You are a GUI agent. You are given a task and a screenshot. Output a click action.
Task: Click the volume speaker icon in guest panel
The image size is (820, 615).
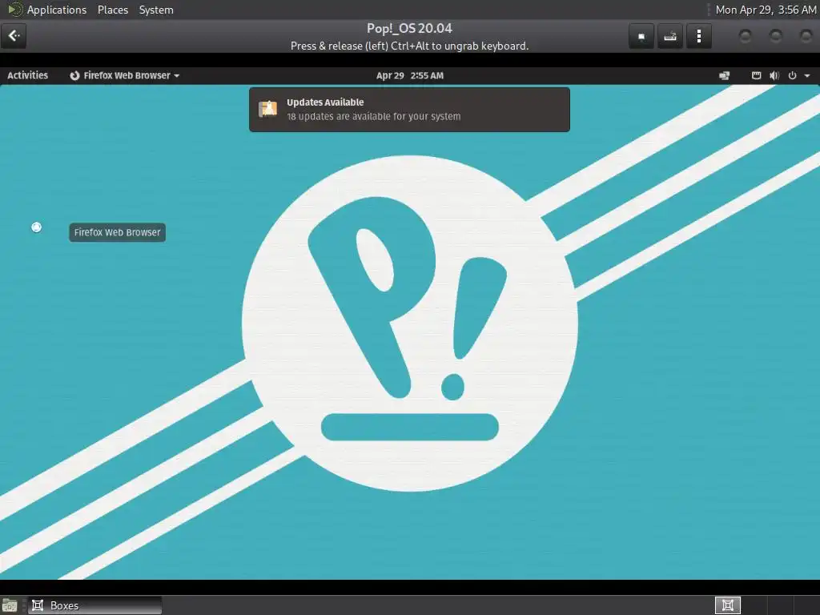(x=774, y=75)
